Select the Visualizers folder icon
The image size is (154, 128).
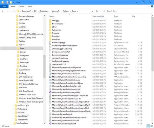pos(50,39)
